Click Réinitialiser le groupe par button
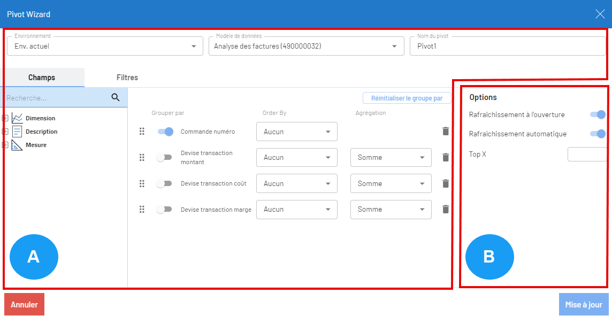The width and height of the screenshot is (612, 316). [x=407, y=98]
